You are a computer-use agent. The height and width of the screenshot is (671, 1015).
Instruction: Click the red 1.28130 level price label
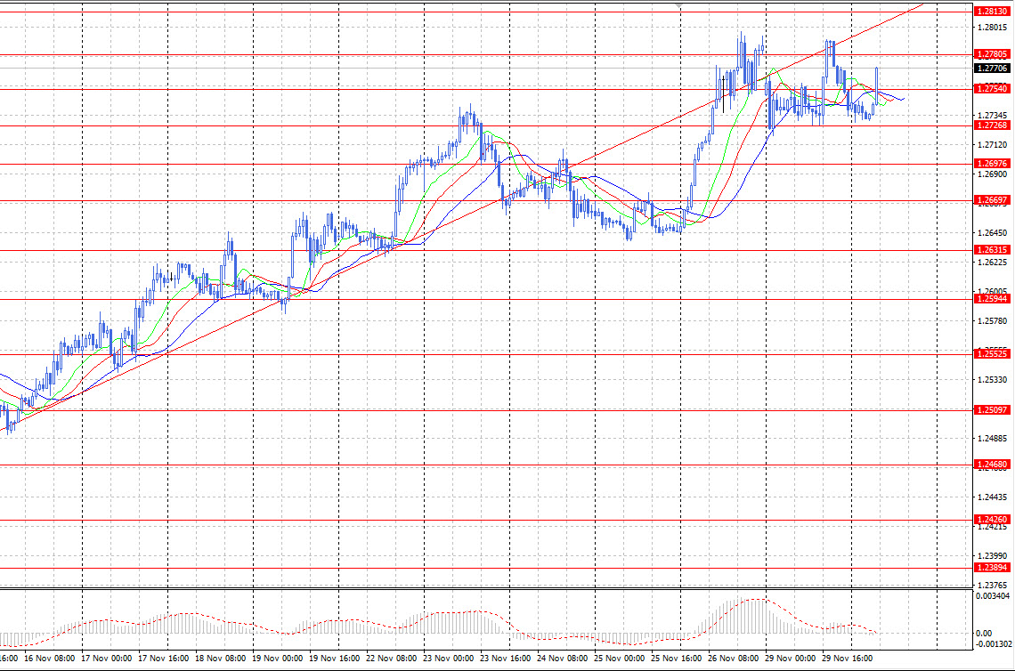click(x=992, y=12)
